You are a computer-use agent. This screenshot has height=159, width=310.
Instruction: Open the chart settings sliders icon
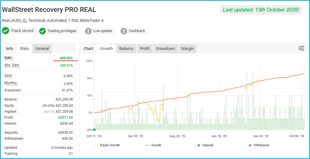point(301,48)
